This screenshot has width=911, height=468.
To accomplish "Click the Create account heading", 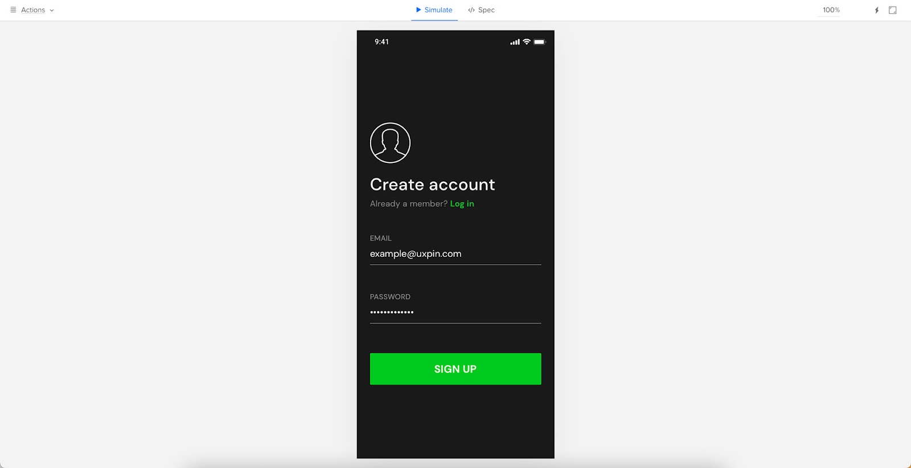I will [433, 184].
